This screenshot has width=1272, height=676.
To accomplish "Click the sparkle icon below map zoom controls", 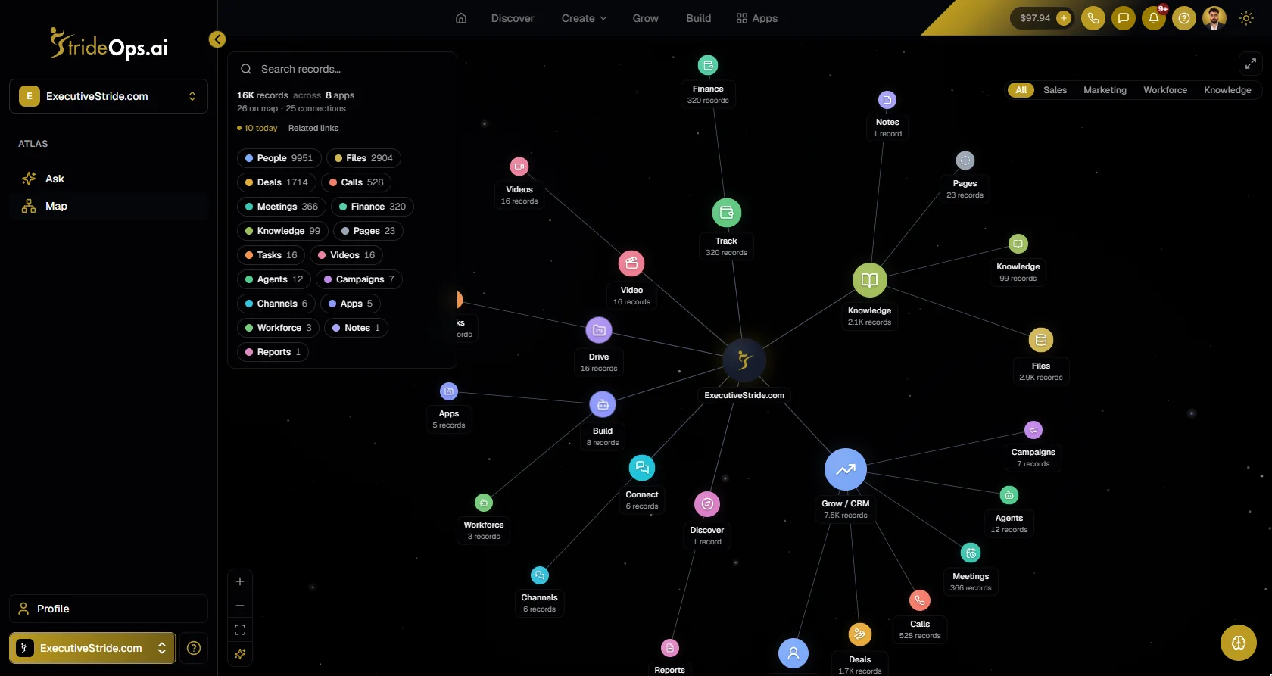I will coord(240,654).
